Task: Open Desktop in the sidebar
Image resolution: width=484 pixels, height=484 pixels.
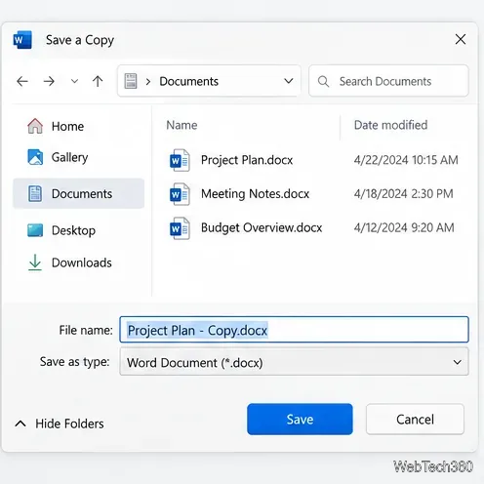Action: tap(73, 230)
